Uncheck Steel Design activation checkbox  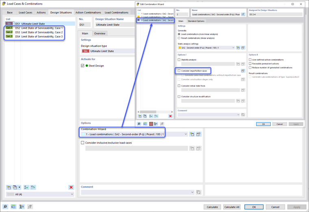[83, 66]
